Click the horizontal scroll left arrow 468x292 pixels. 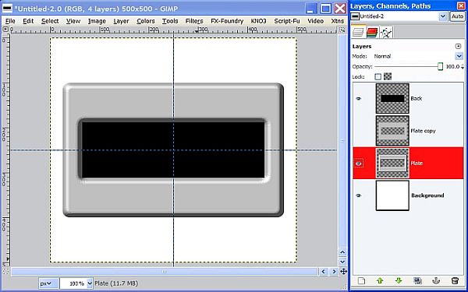(323, 272)
